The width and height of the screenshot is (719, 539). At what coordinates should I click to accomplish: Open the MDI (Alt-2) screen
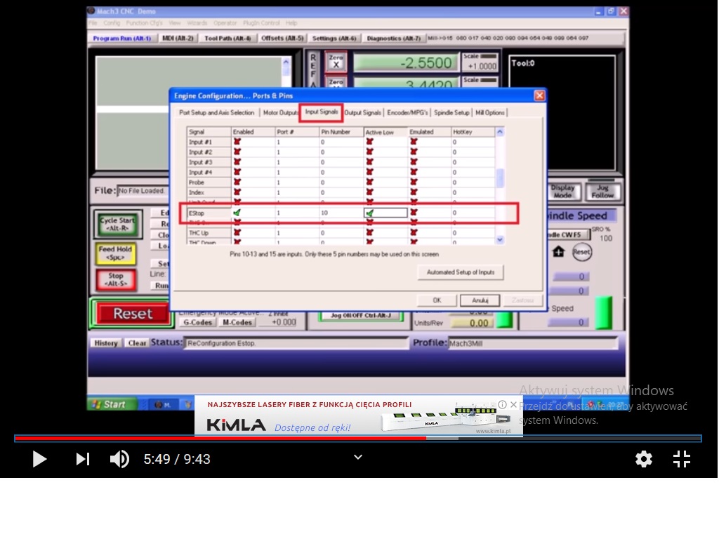178,38
